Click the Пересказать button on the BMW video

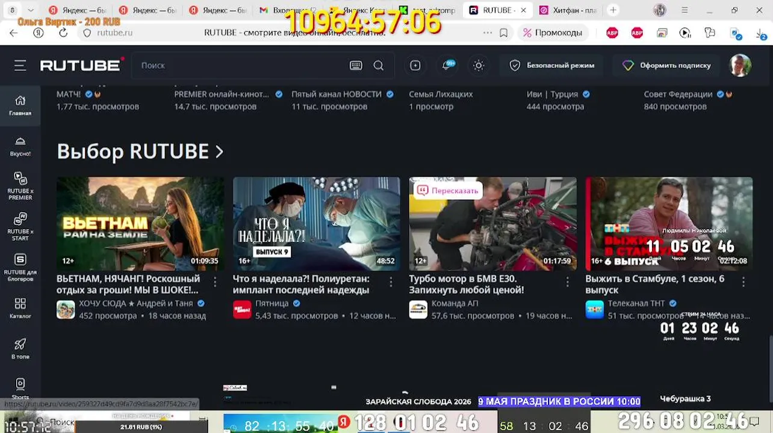[x=447, y=191]
